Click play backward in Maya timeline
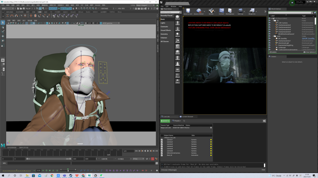The image size is (318, 178). click(x=145, y=151)
